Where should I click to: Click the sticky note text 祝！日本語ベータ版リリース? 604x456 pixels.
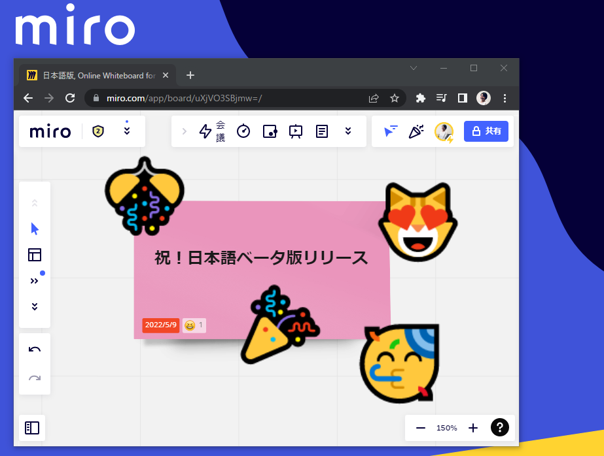261,257
